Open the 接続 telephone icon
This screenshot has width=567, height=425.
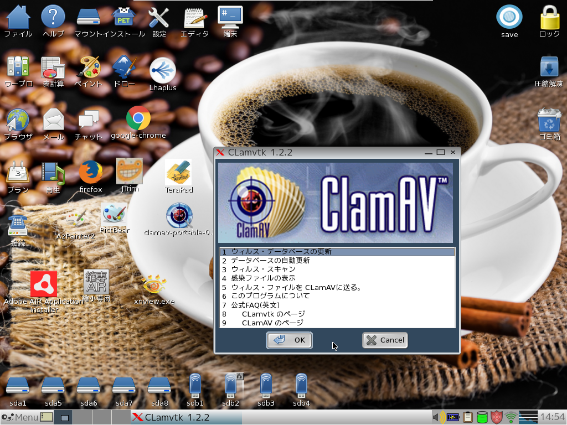coord(17,226)
